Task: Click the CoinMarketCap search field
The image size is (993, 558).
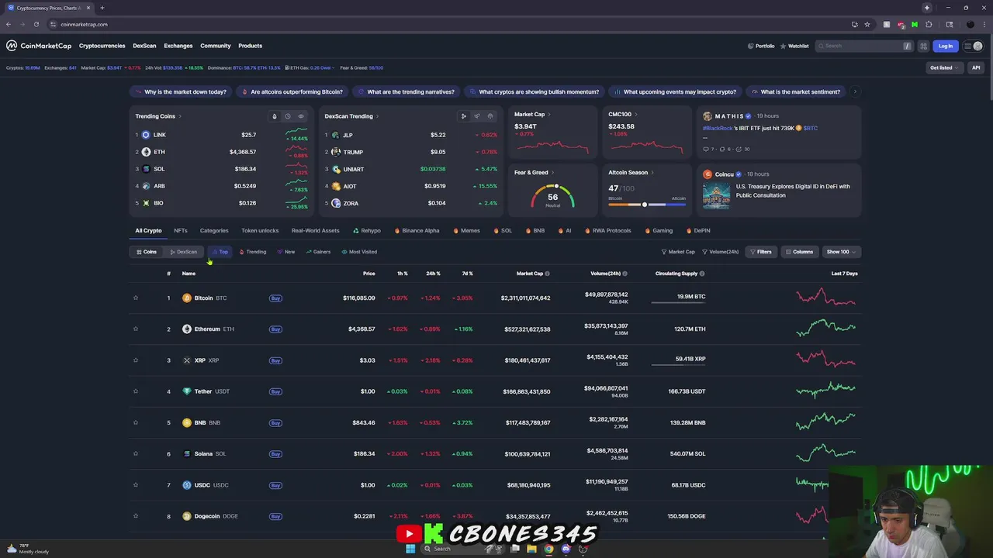Action: click(863, 46)
